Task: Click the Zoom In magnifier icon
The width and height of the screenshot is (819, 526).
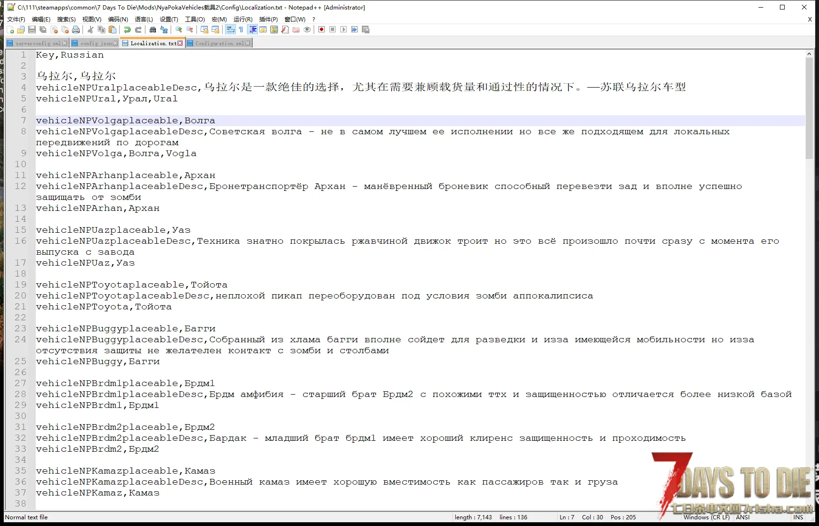Action: point(179,30)
